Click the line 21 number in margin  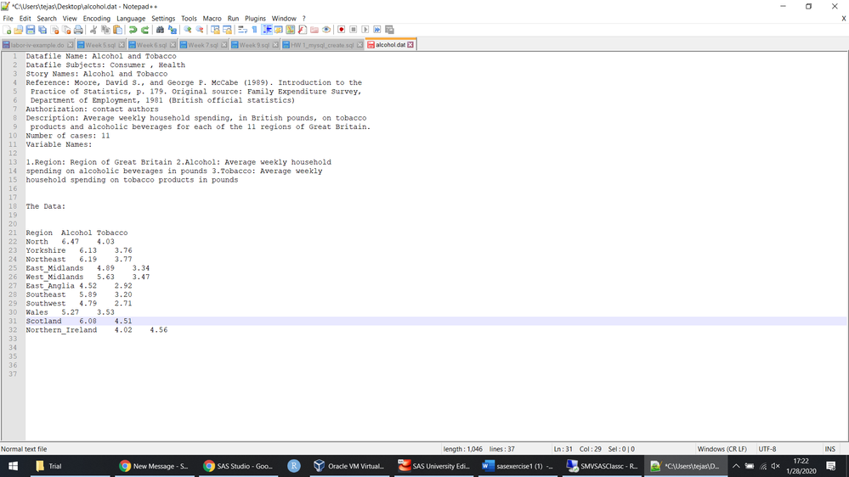pyautogui.click(x=13, y=233)
